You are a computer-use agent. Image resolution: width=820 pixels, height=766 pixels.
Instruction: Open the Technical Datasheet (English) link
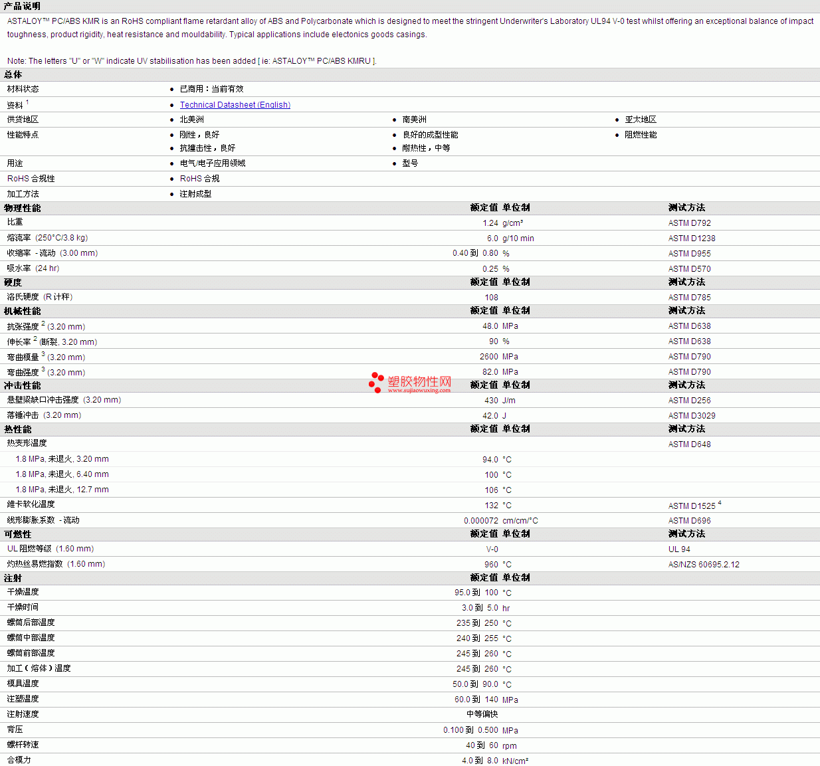[x=235, y=105]
